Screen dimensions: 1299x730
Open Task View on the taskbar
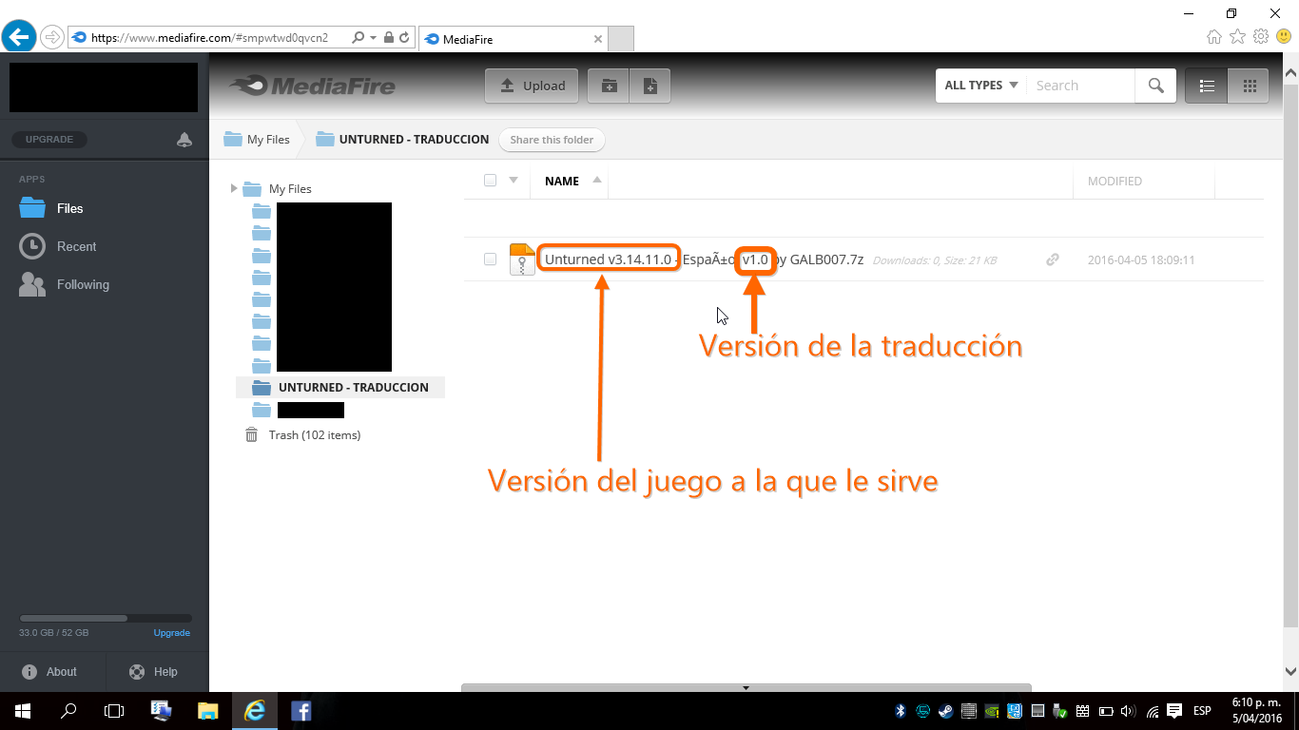point(114,711)
